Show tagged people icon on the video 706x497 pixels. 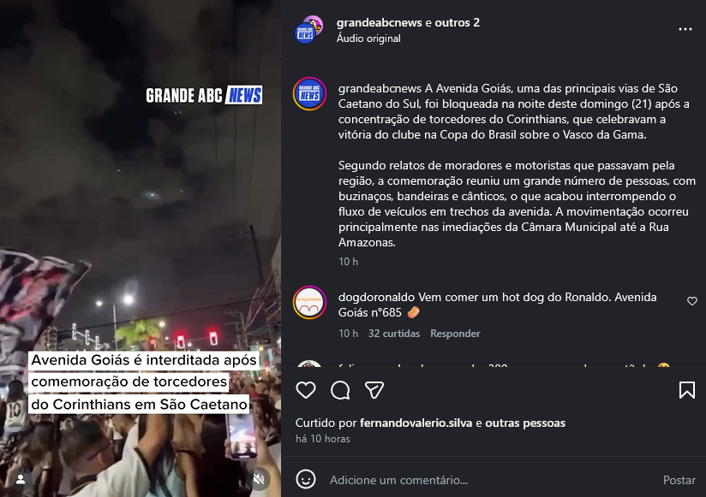21,480
